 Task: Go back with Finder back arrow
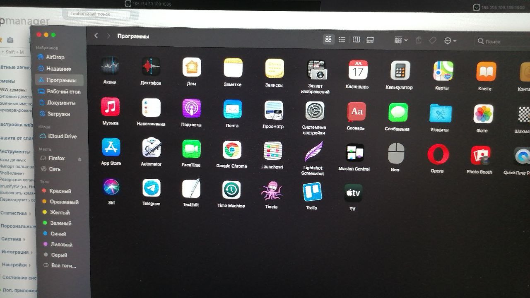(96, 36)
